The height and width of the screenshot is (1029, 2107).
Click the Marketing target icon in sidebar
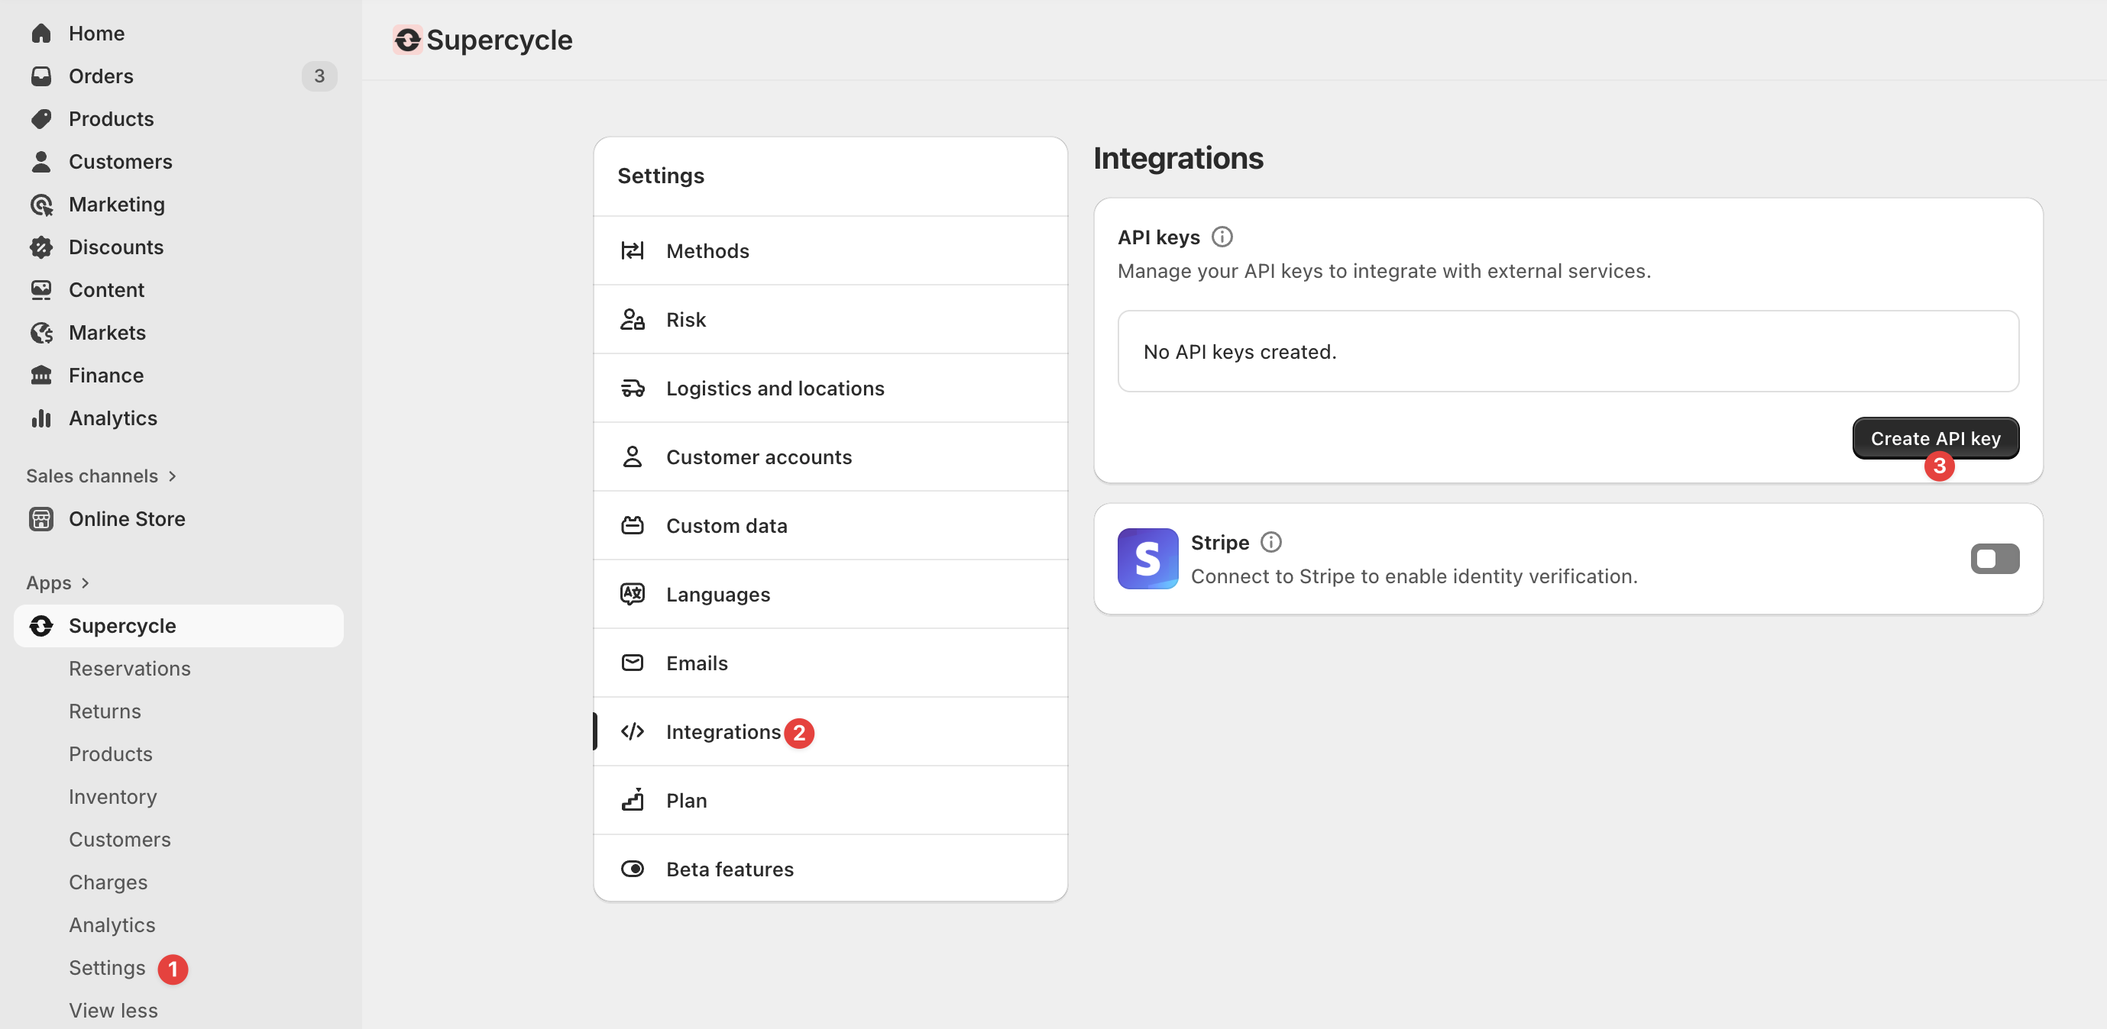click(x=41, y=205)
